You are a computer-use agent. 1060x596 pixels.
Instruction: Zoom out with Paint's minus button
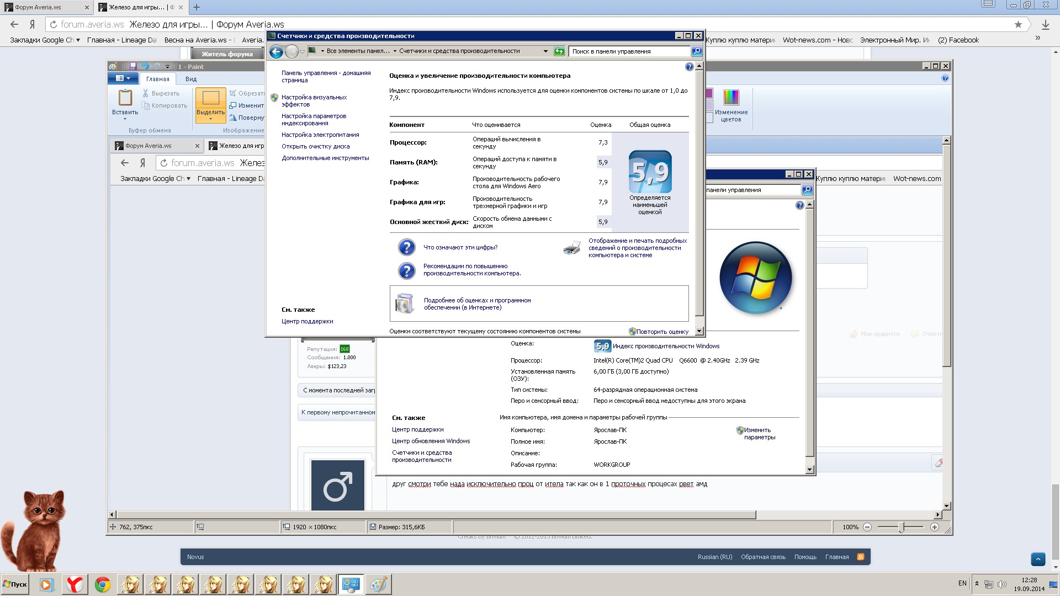tap(867, 527)
